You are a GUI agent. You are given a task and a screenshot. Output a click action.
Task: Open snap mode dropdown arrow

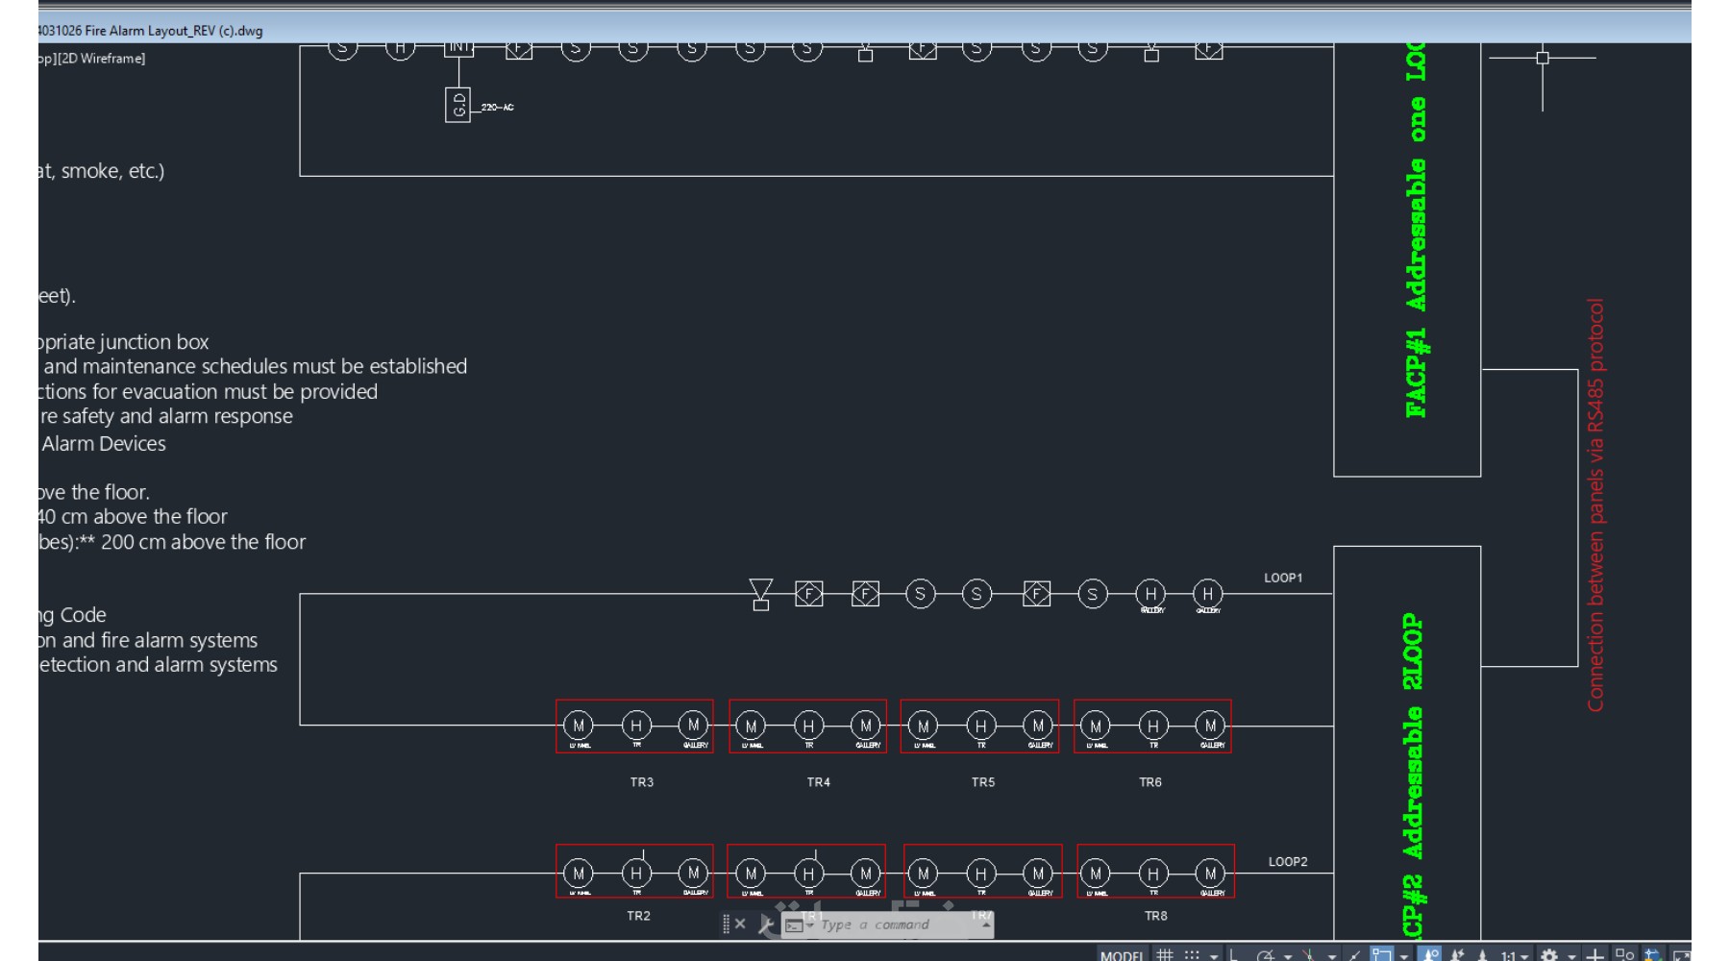click(x=1214, y=956)
